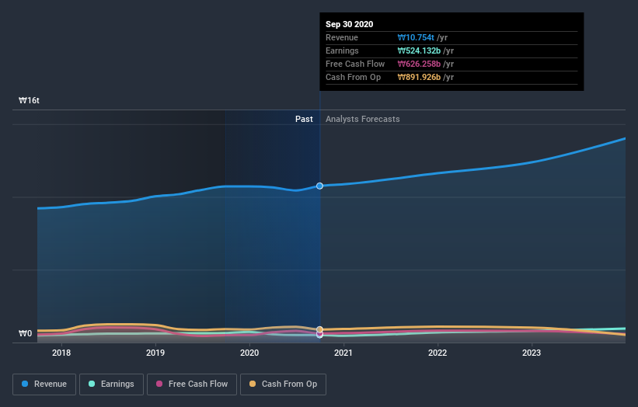
Task: Select the 2023 x-axis label
Action: (x=532, y=353)
